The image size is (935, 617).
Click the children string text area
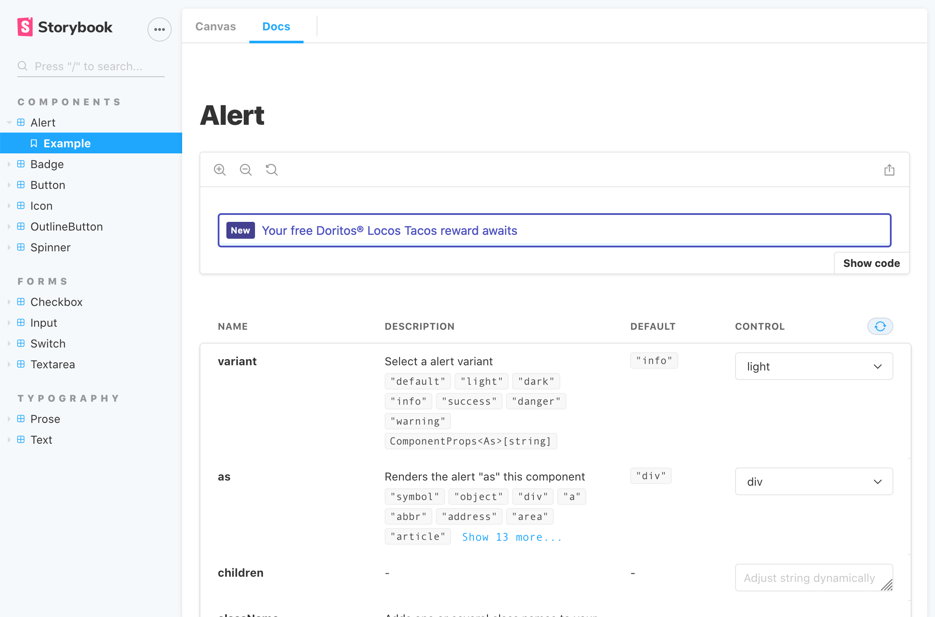(x=809, y=578)
